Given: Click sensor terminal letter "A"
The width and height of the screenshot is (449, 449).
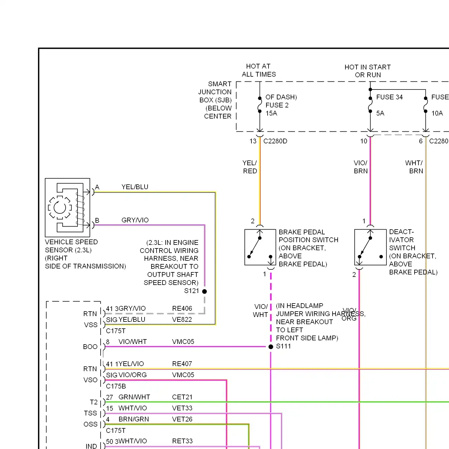Looking at the screenshot, I should point(97,187).
